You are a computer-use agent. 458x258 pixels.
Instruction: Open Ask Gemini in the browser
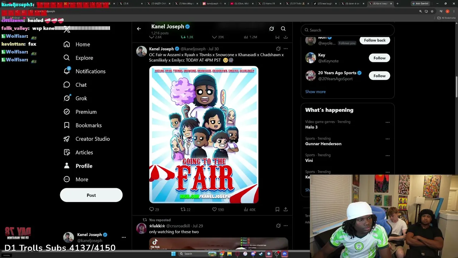[420, 4]
